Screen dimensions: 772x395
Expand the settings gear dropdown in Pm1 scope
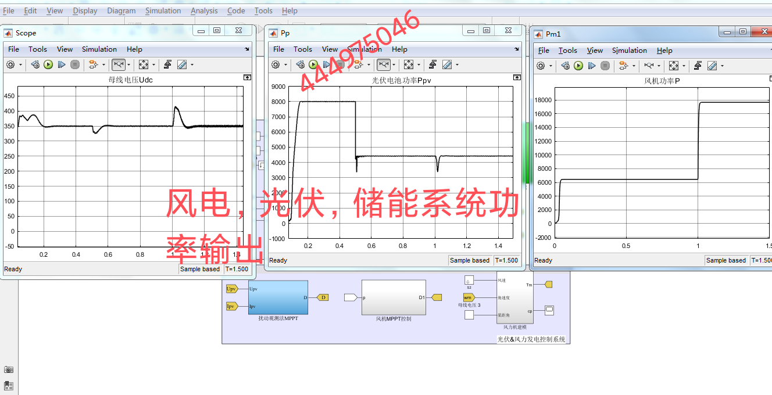[x=551, y=65]
